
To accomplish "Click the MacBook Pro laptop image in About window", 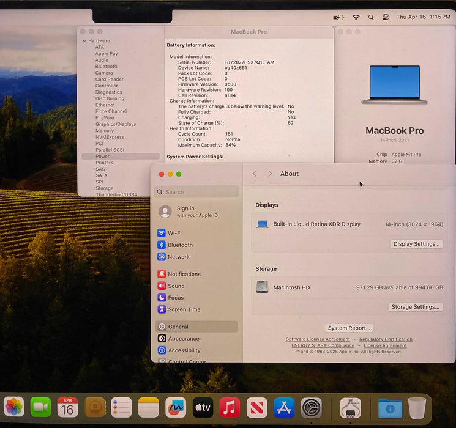I will pos(395,84).
